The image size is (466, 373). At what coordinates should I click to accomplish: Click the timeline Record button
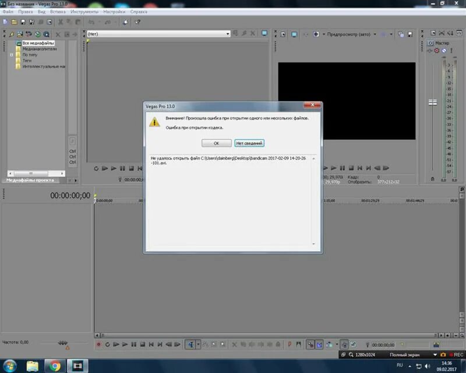click(x=98, y=344)
